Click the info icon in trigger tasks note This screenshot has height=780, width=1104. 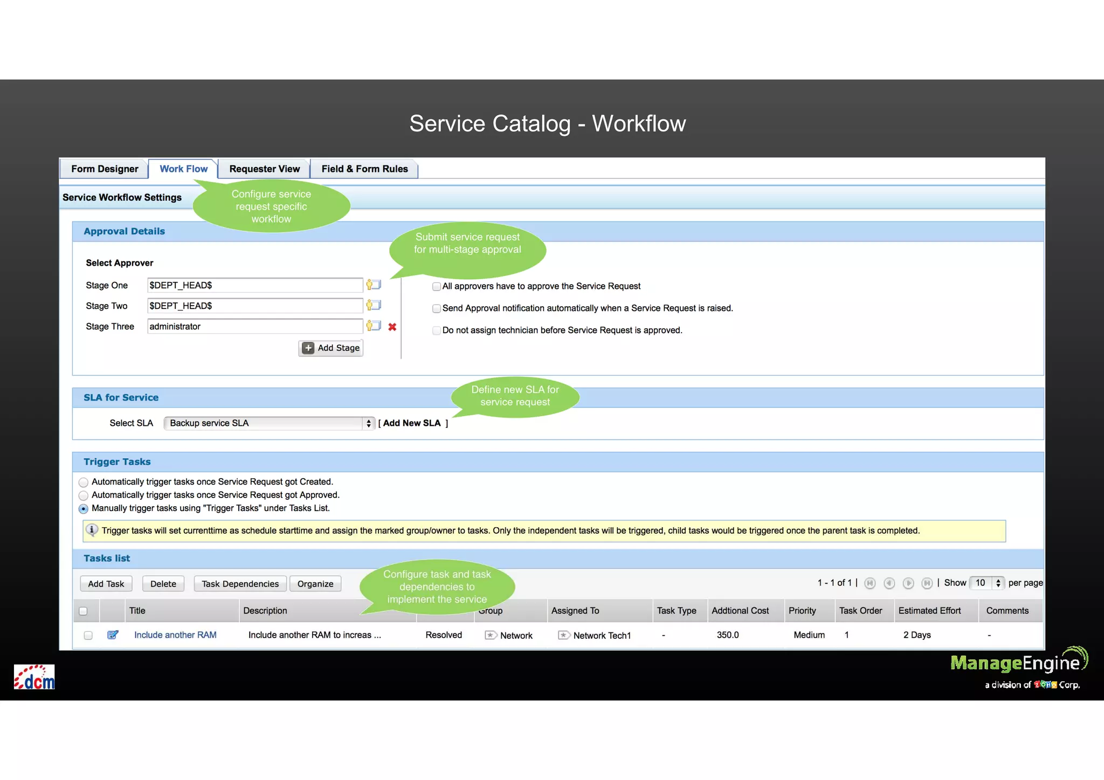[x=92, y=530]
